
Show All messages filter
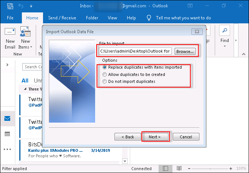pyautogui.click(x=25, y=81)
